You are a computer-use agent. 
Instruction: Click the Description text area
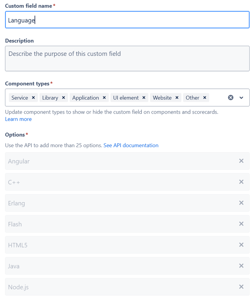click(126, 58)
